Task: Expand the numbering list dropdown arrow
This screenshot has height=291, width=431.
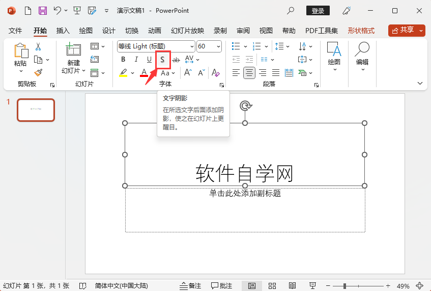Action: pyautogui.click(x=266, y=46)
